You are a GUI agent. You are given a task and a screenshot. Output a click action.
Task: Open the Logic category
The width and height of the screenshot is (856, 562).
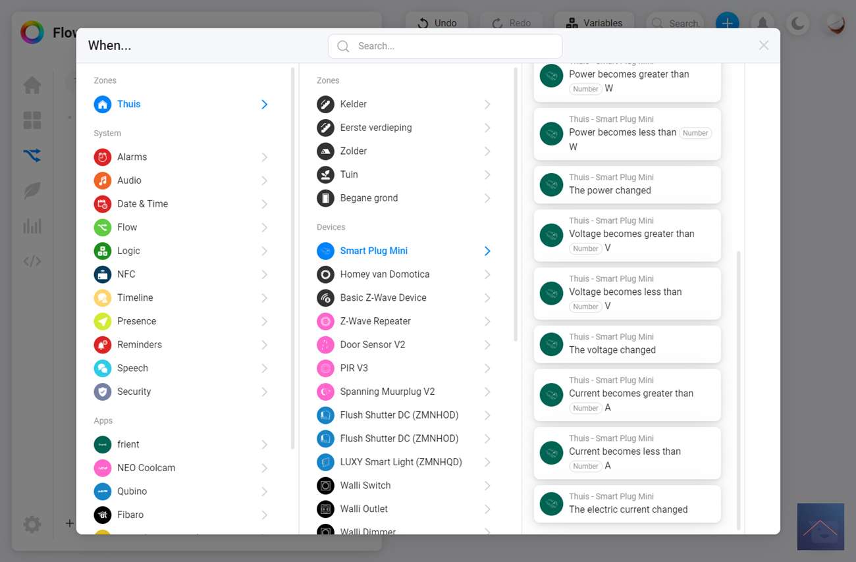(x=128, y=251)
